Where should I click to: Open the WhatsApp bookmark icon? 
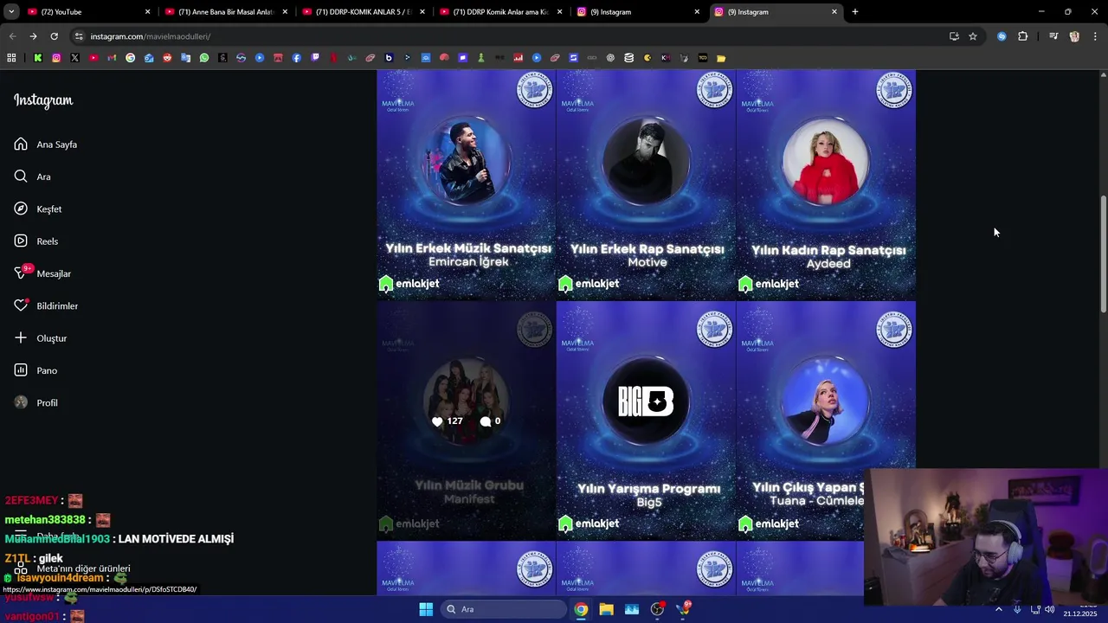pos(204,58)
